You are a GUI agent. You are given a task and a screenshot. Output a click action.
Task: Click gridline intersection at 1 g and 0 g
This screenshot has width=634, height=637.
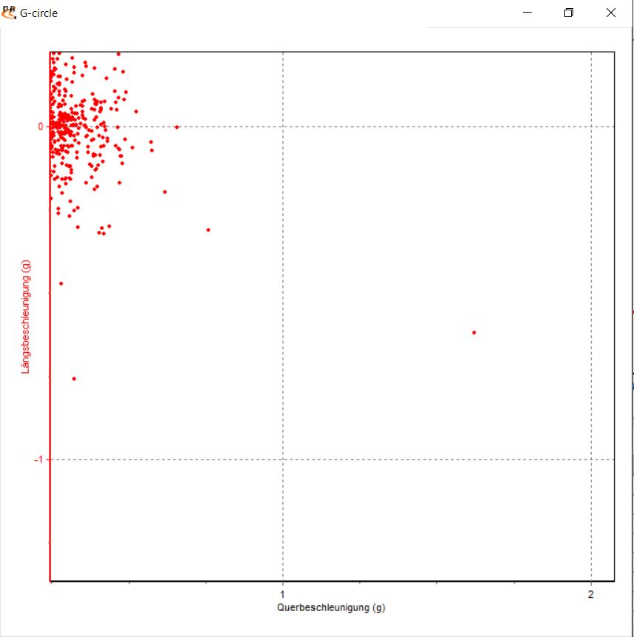[x=283, y=127]
